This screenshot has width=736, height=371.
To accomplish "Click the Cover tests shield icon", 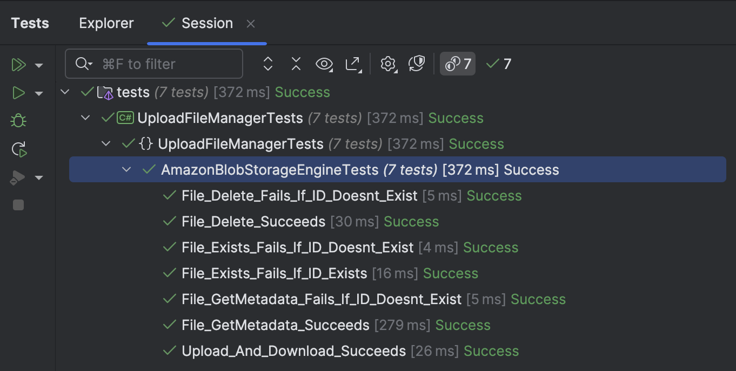I will coord(17,177).
